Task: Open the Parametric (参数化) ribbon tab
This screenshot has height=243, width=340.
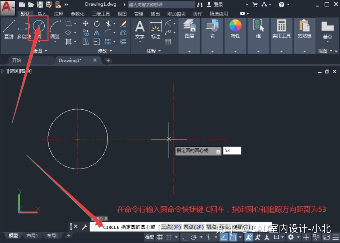Action: (x=77, y=14)
